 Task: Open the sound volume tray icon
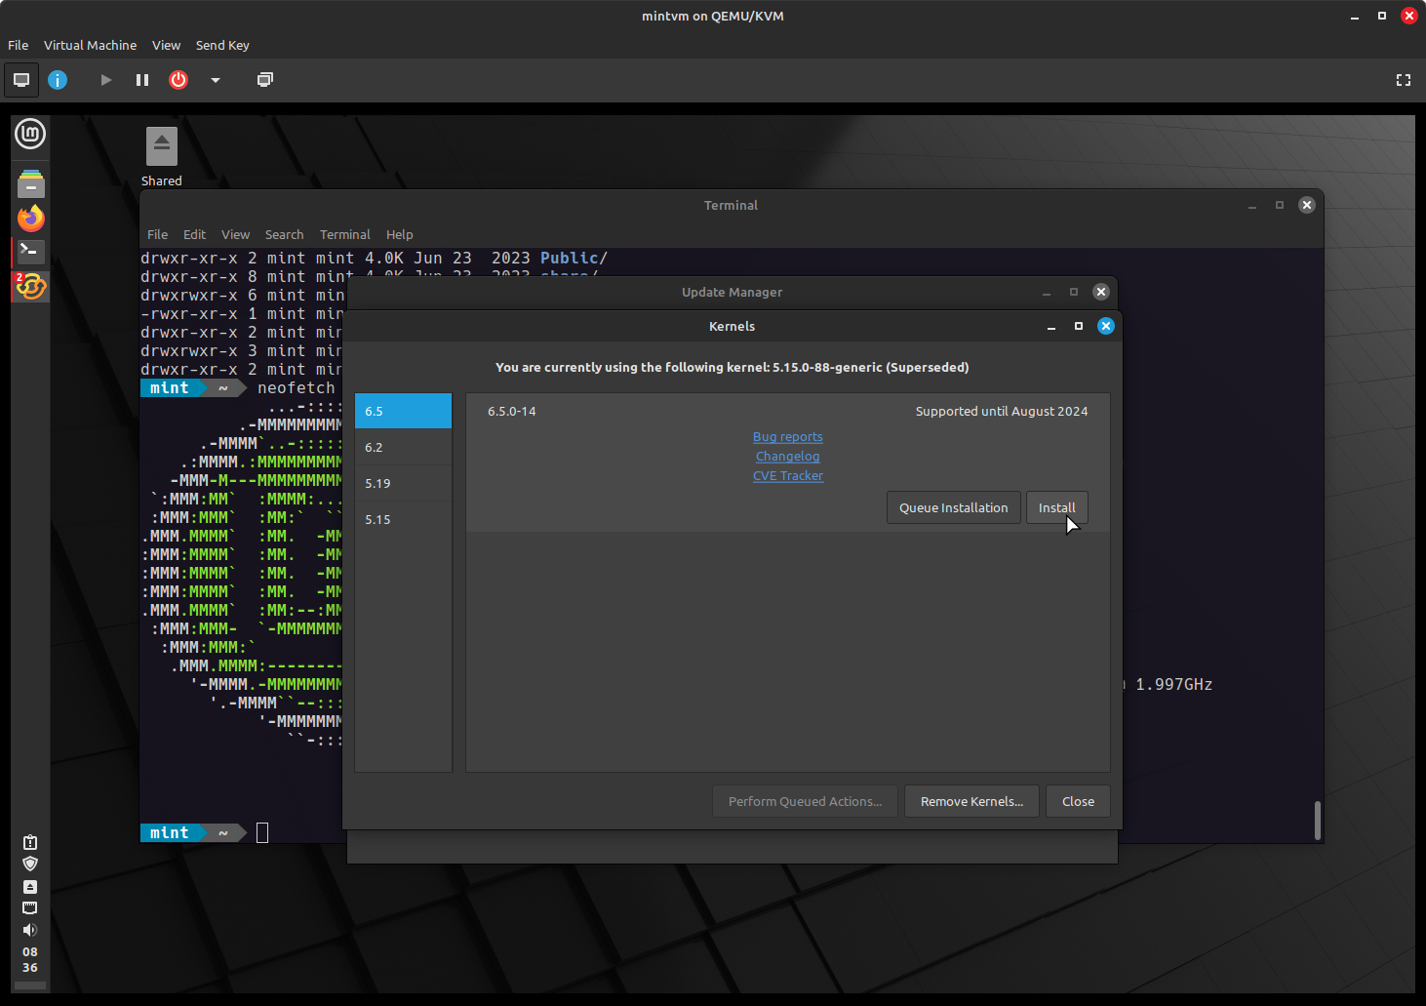(x=30, y=930)
